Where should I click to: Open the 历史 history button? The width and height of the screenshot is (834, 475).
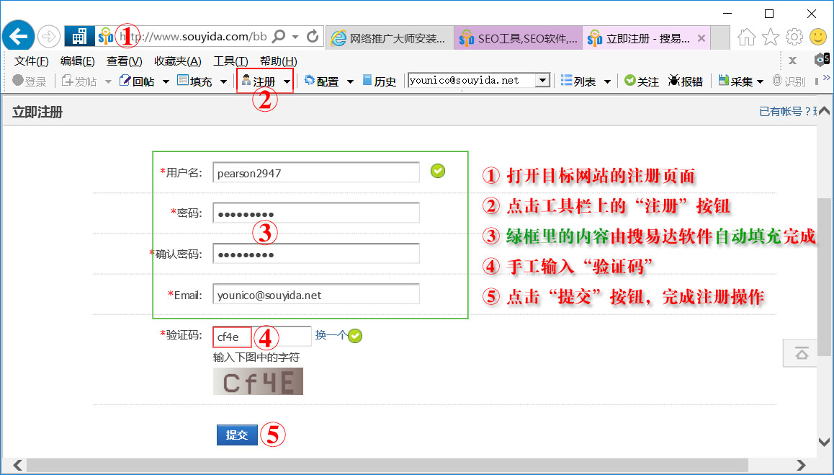point(380,81)
